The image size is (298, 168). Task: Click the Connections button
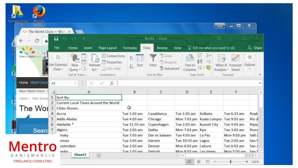click(x=113, y=56)
